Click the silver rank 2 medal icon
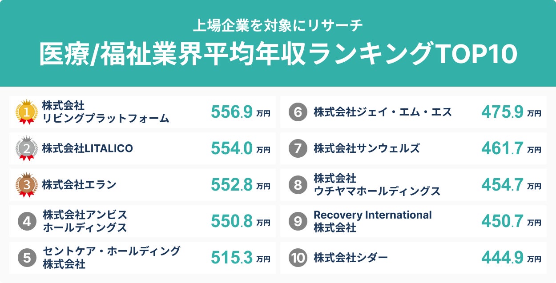556x283 pixels. coord(27,148)
